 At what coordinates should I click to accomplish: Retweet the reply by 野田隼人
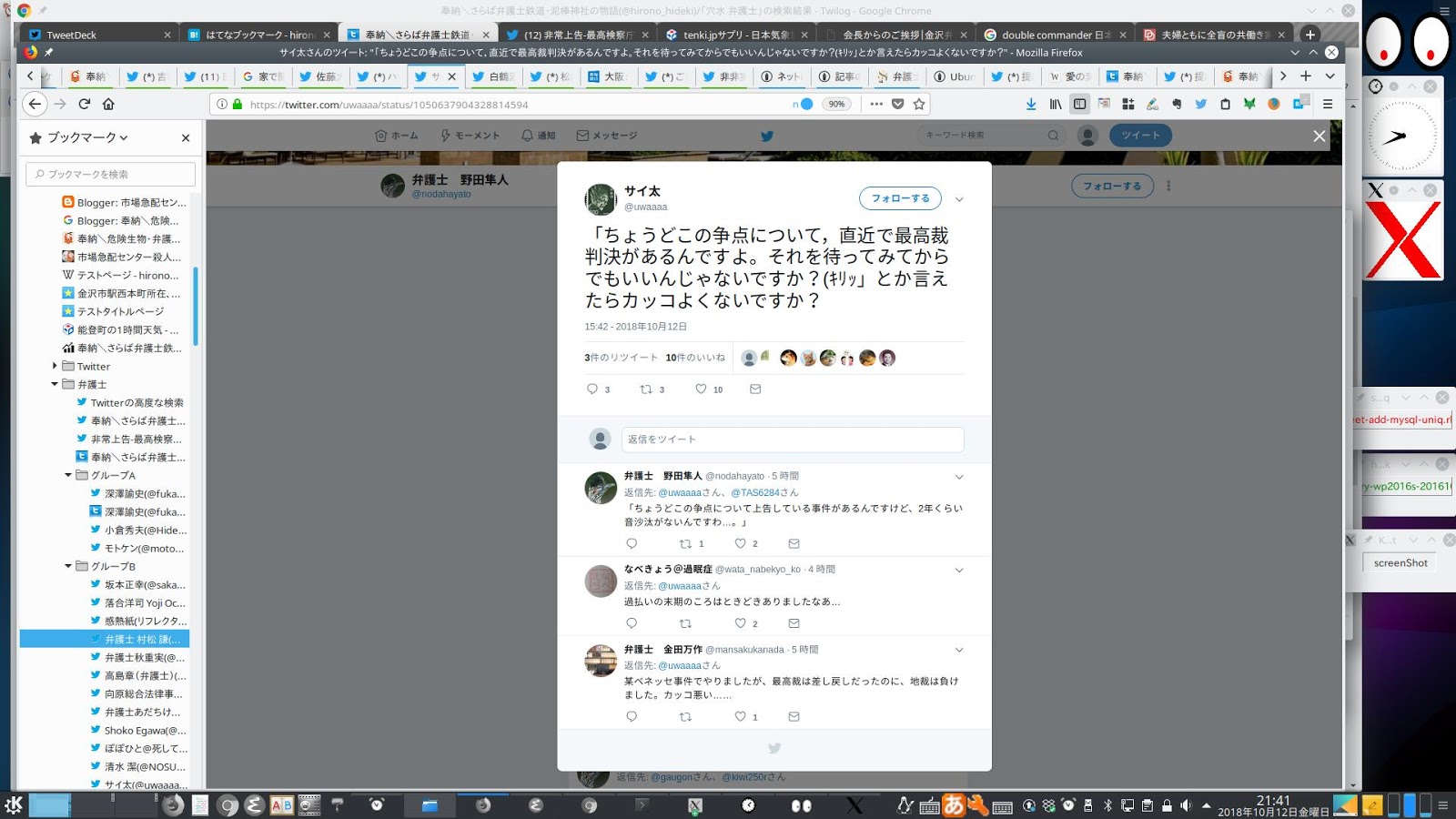[x=686, y=543]
